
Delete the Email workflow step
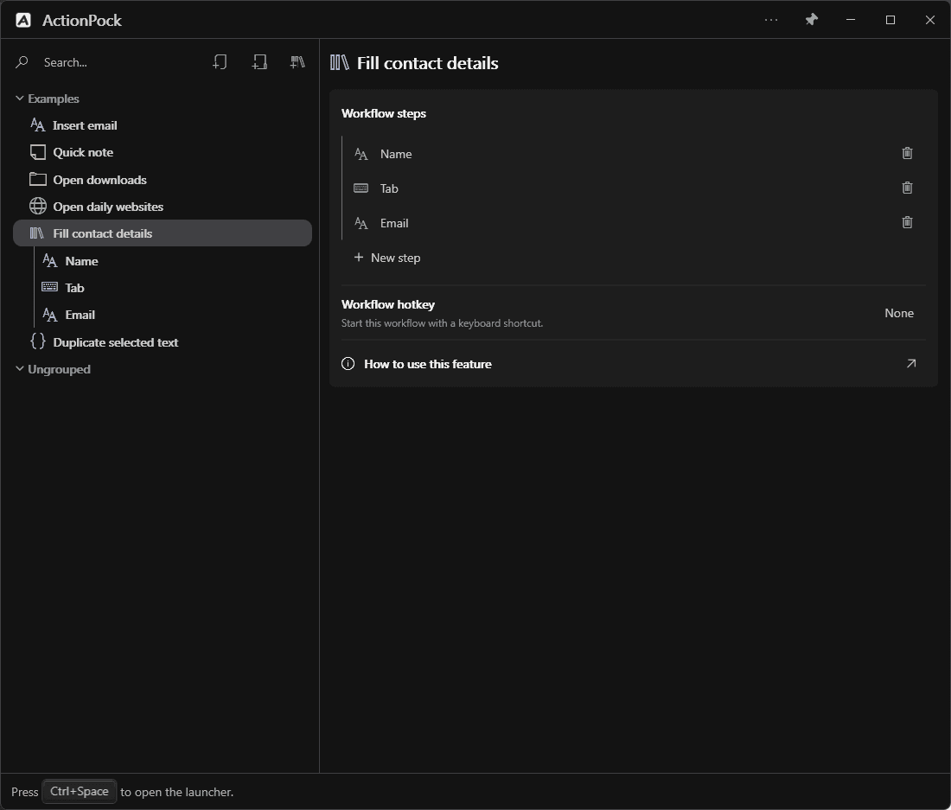(x=907, y=222)
